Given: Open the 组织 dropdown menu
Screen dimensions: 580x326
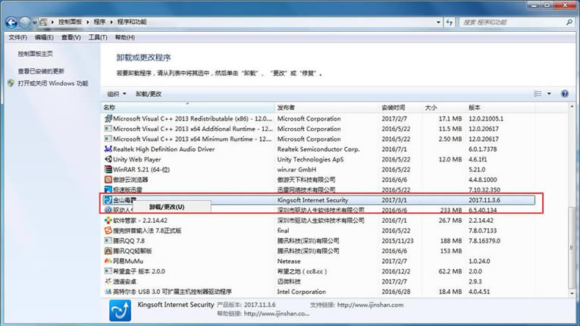Looking at the screenshot, I should 116,93.
